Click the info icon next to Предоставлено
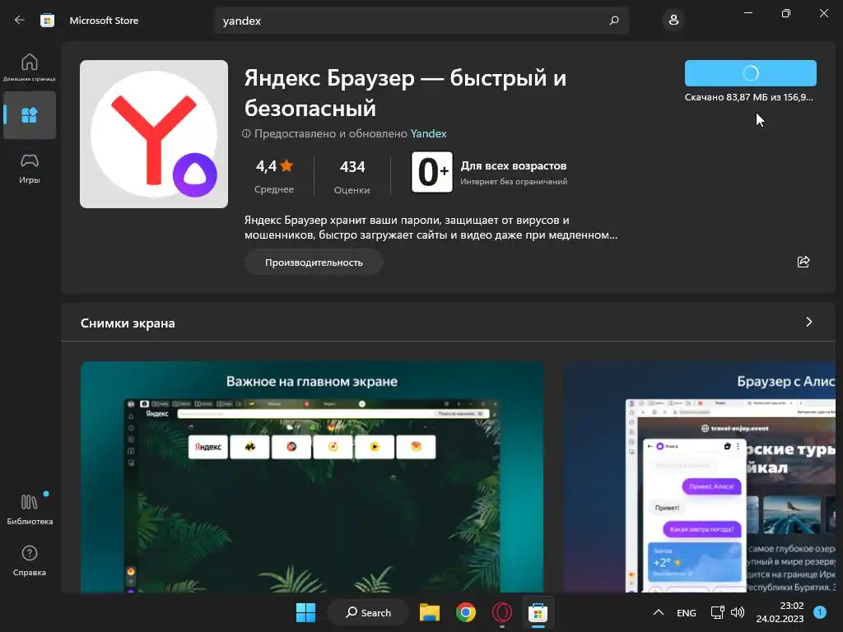 pyautogui.click(x=246, y=134)
